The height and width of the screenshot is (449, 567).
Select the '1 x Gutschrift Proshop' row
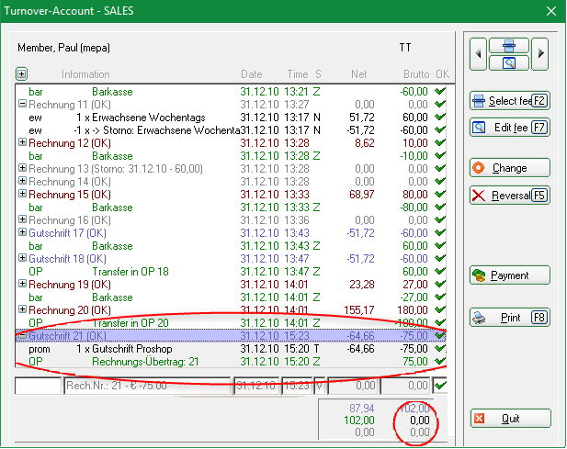(x=231, y=349)
